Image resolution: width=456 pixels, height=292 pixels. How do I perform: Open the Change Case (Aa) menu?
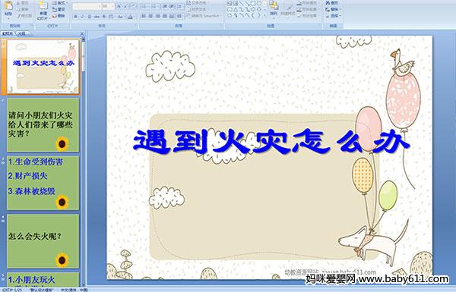[120, 17]
